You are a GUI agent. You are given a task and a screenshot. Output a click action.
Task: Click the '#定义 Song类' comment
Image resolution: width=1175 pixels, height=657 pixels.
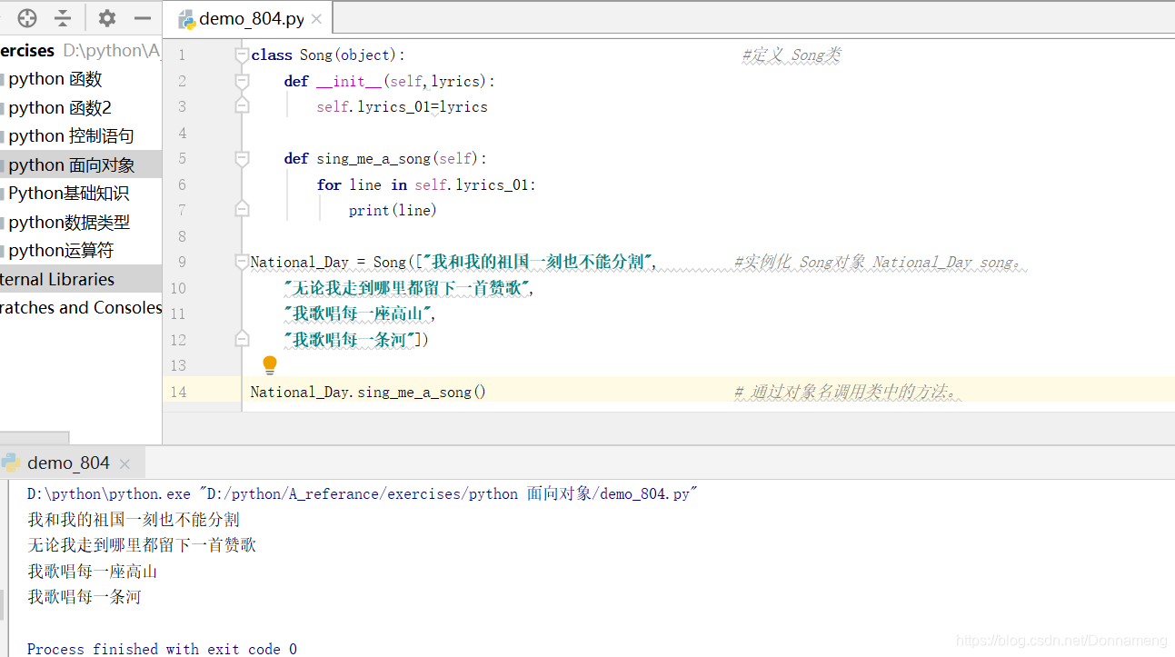point(791,55)
